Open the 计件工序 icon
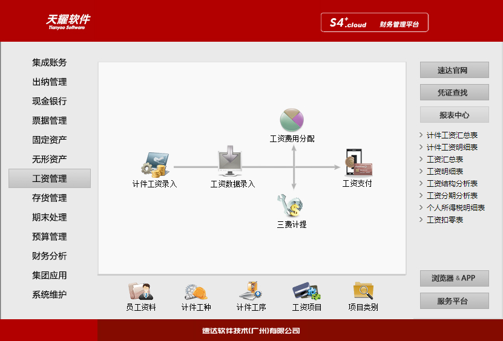This screenshot has width=503, height=341. 251,291
